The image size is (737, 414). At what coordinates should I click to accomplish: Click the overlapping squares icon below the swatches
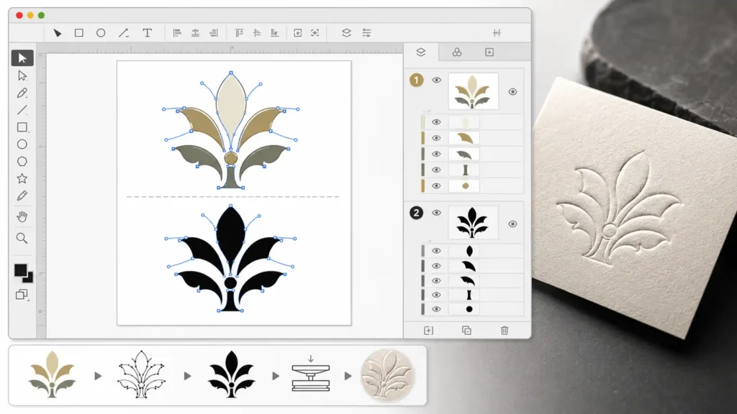pos(22,295)
